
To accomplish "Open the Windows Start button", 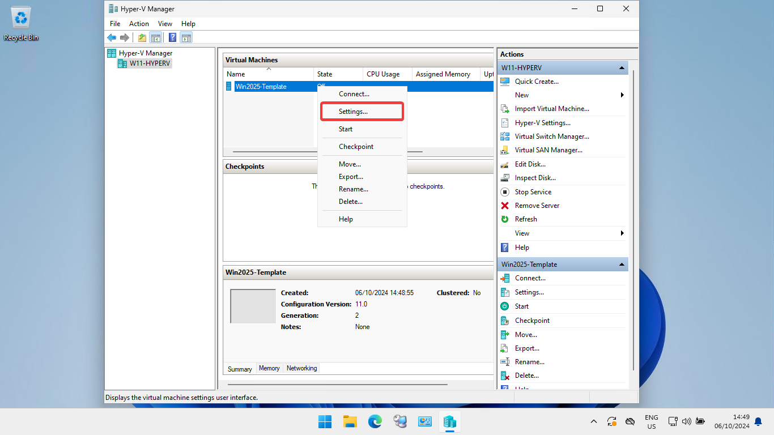I will tap(325, 421).
